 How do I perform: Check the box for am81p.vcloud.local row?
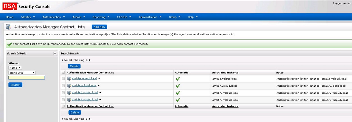(x=63, y=79)
